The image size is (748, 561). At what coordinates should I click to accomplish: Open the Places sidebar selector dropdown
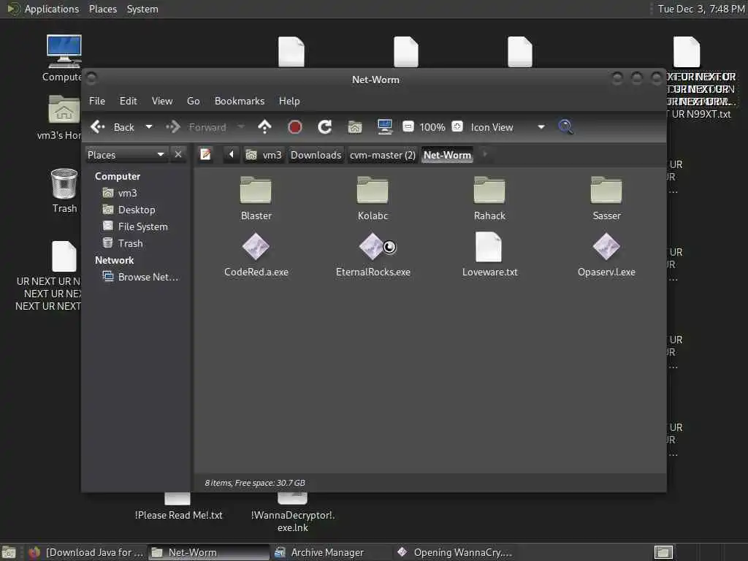coord(126,155)
